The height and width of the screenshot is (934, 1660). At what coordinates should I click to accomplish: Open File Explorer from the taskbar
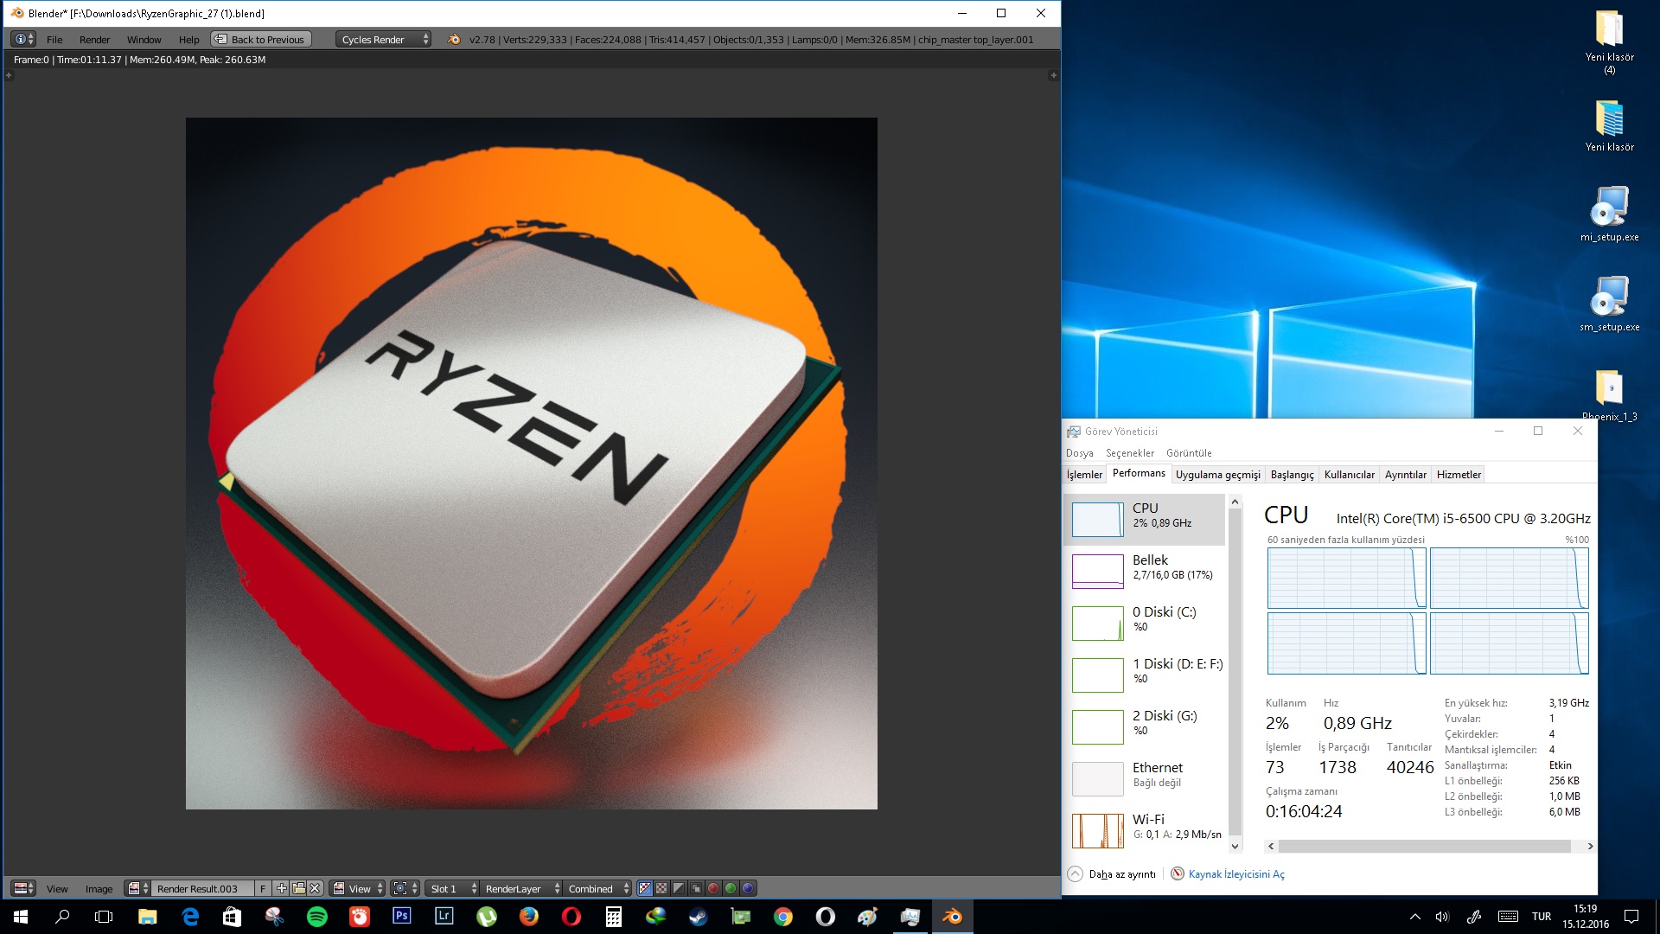click(x=148, y=916)
